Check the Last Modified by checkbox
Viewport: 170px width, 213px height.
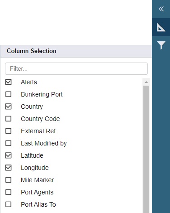coord(8,143)
